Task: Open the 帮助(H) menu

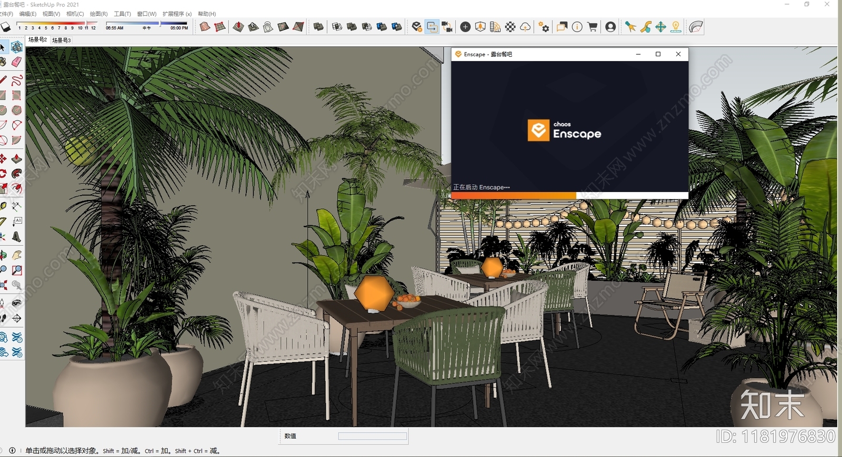Action: pyautogui.click(x=207, y=14)
